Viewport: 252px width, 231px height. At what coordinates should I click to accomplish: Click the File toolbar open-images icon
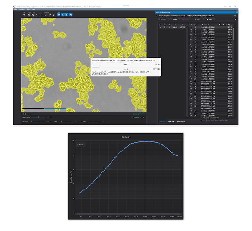(24, 15)
